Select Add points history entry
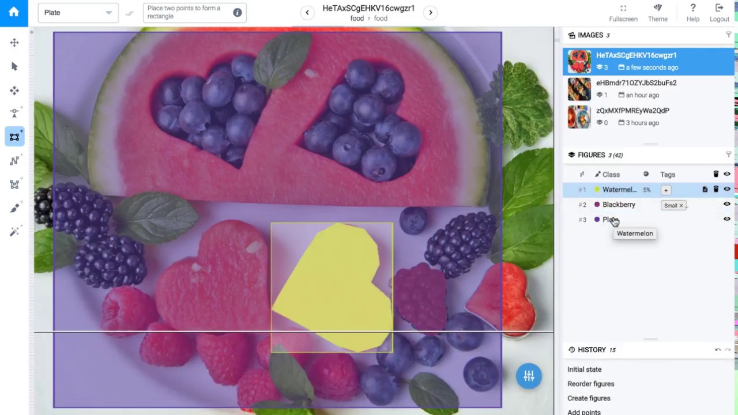Viewport: 738px width, 415px height. [x=583, y=412]
